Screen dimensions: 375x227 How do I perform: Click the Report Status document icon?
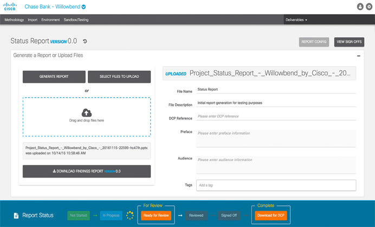(x=16, y=216)
